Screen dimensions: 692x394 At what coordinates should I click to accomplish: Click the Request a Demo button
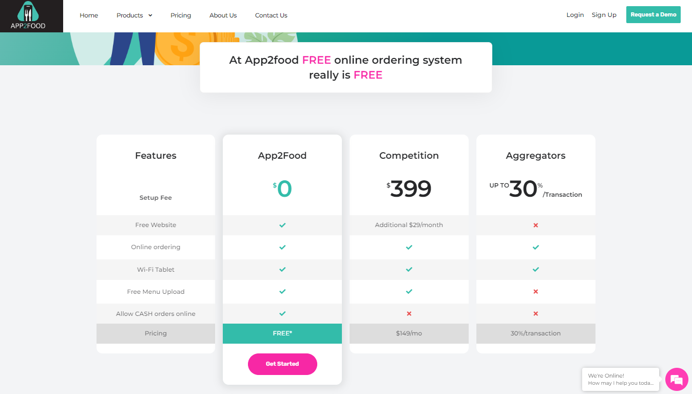653,14
